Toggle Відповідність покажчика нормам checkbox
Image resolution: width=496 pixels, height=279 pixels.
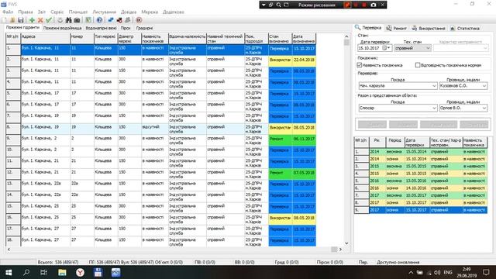[x=418, y=65]
